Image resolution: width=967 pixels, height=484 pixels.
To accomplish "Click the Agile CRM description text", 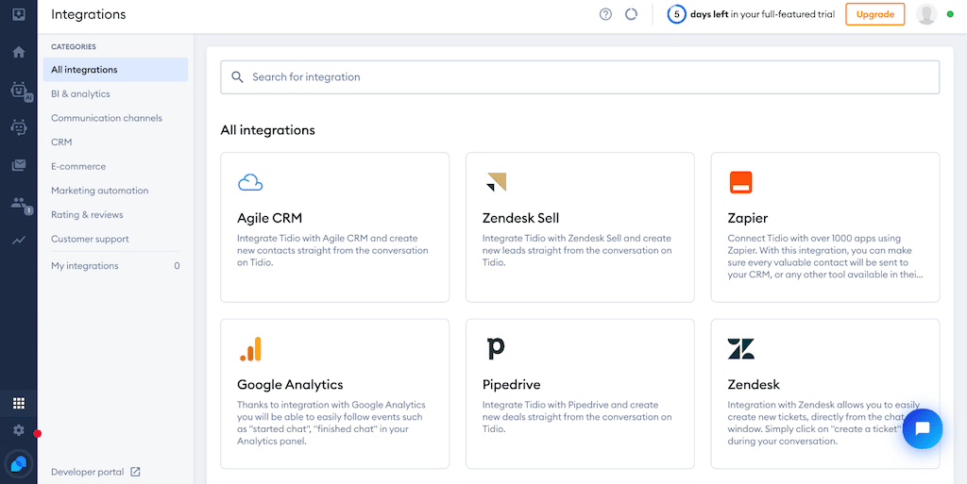I will [332, 250].
